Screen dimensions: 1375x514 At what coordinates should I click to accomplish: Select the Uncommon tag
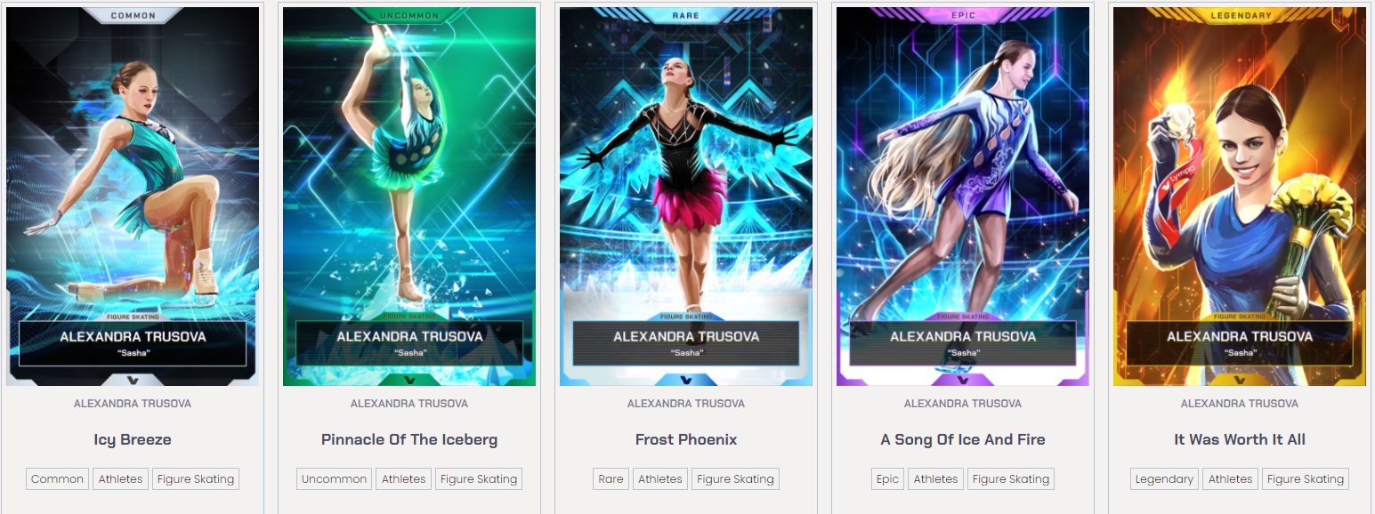334,478
